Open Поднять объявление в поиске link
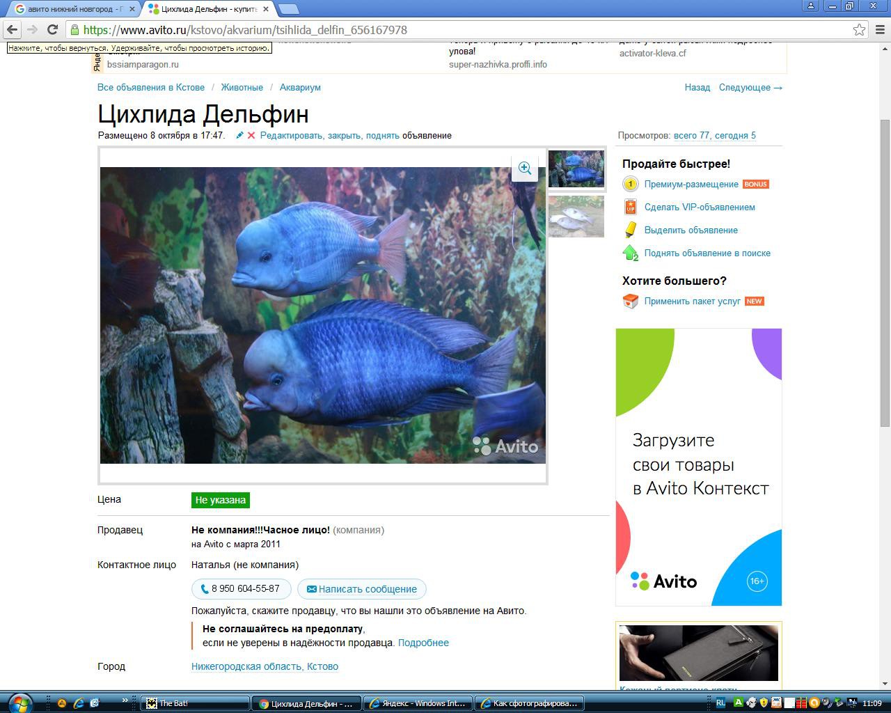 point(707,253)
